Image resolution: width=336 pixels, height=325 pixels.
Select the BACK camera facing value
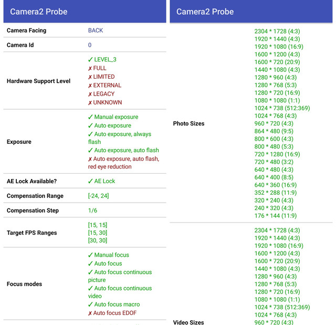pos(96,30)
